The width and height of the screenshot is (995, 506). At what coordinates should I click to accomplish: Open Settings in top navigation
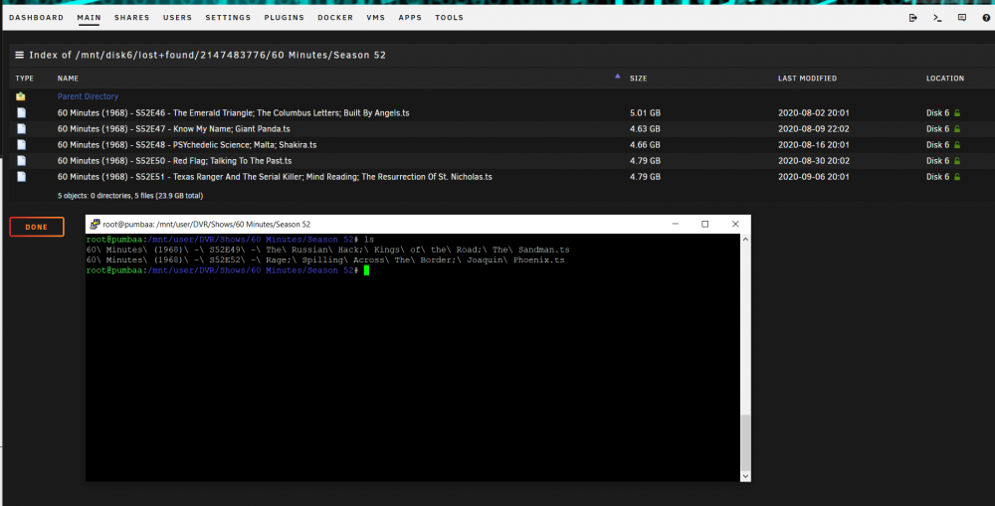[x=228, y=18]
